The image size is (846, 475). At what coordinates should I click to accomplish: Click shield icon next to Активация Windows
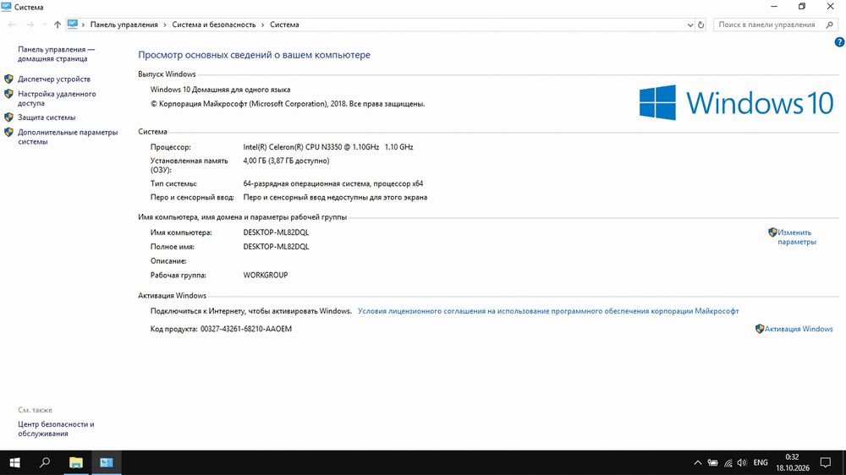point(760,329)
